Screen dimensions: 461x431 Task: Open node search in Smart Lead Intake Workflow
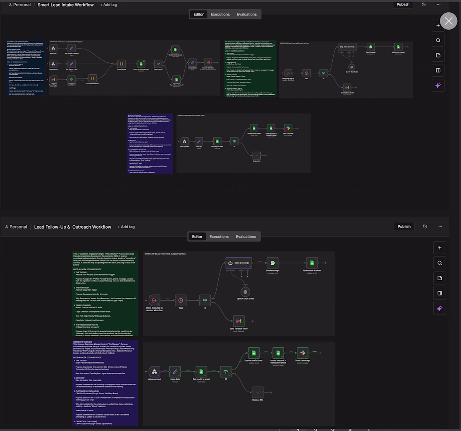point(438,41)
